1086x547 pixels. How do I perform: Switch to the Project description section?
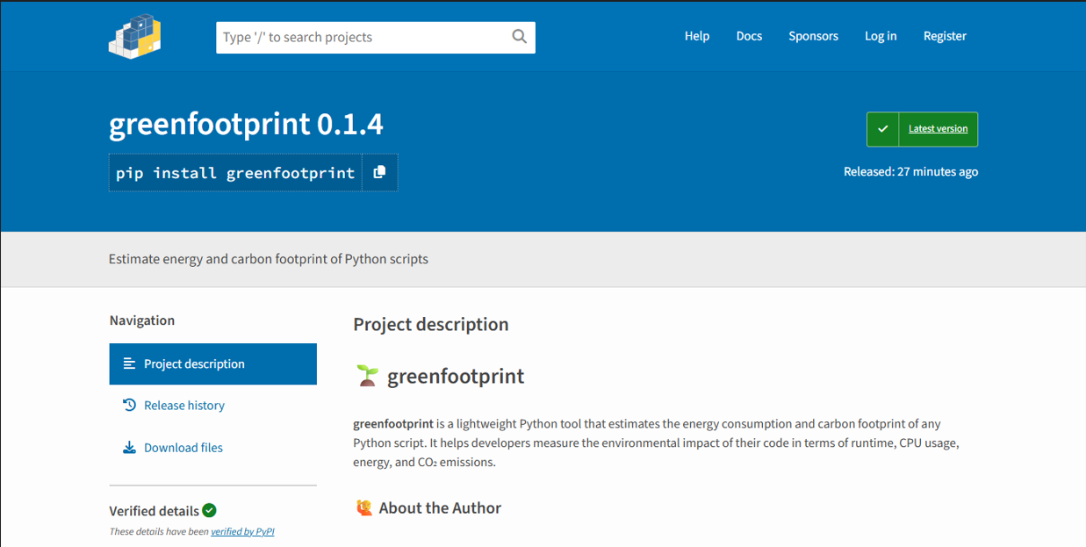(x=194, y=363)
